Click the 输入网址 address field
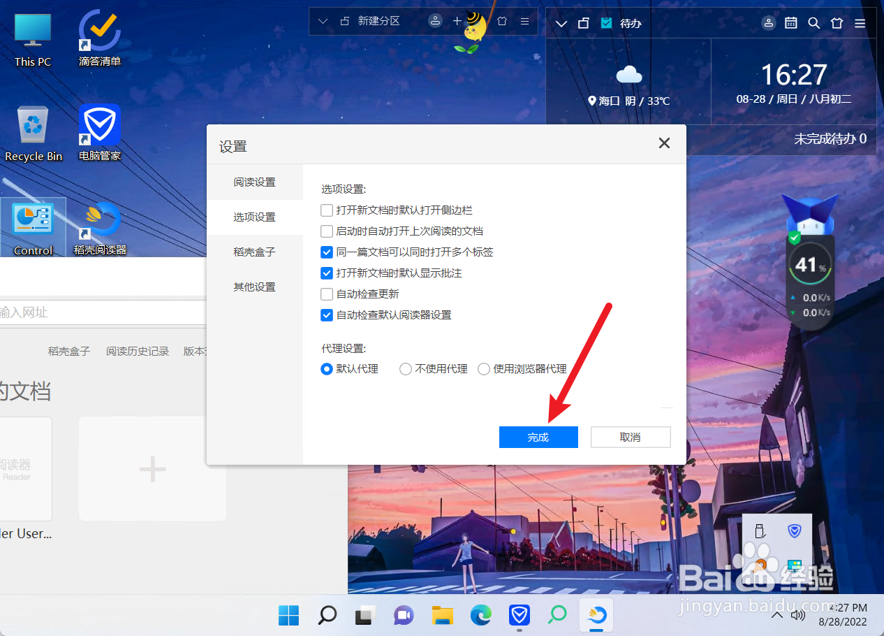This screenshot has height=636, width=884. (x=103, y=312)
